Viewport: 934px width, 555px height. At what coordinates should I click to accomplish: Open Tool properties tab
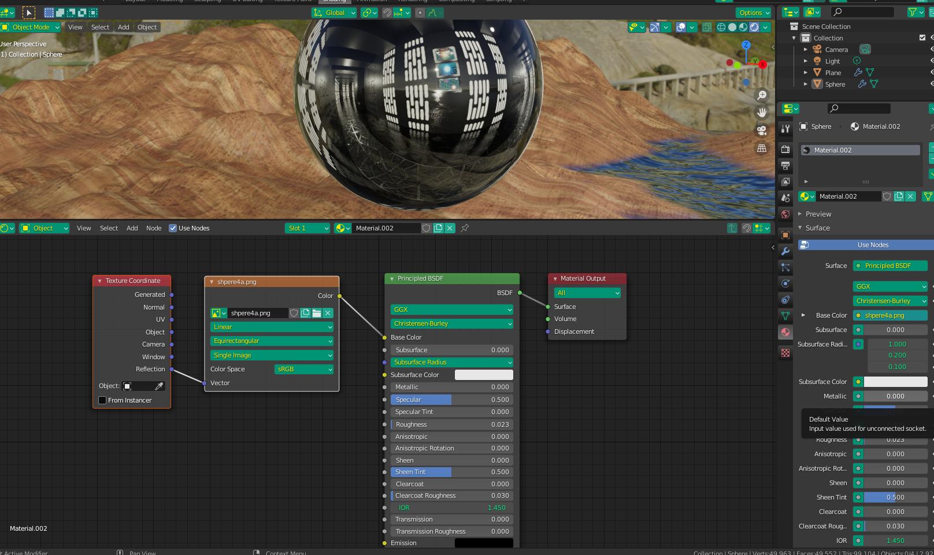click(x=785, y=128)
